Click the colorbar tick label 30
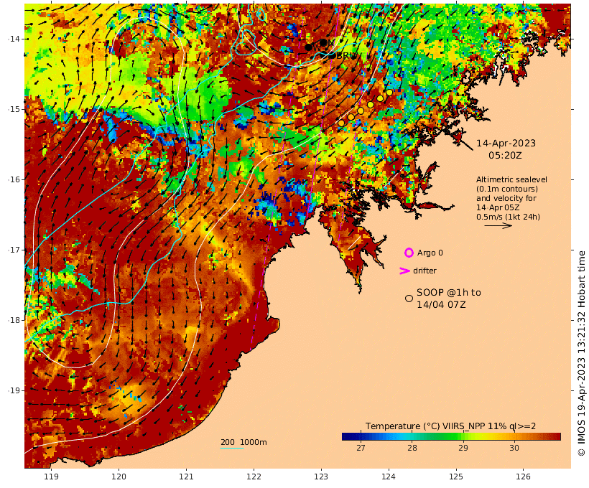The image size is (589, 488). point(514,448)
